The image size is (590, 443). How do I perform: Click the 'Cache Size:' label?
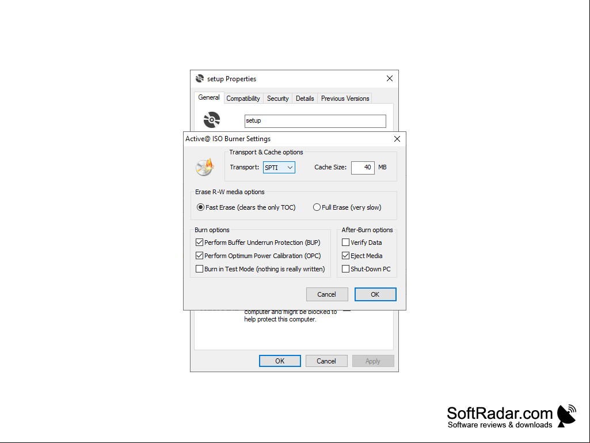tap(330, 167)
